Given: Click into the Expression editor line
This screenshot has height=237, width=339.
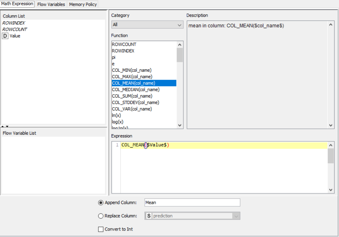Looking at the screenshot, I should tap(224, 145).
